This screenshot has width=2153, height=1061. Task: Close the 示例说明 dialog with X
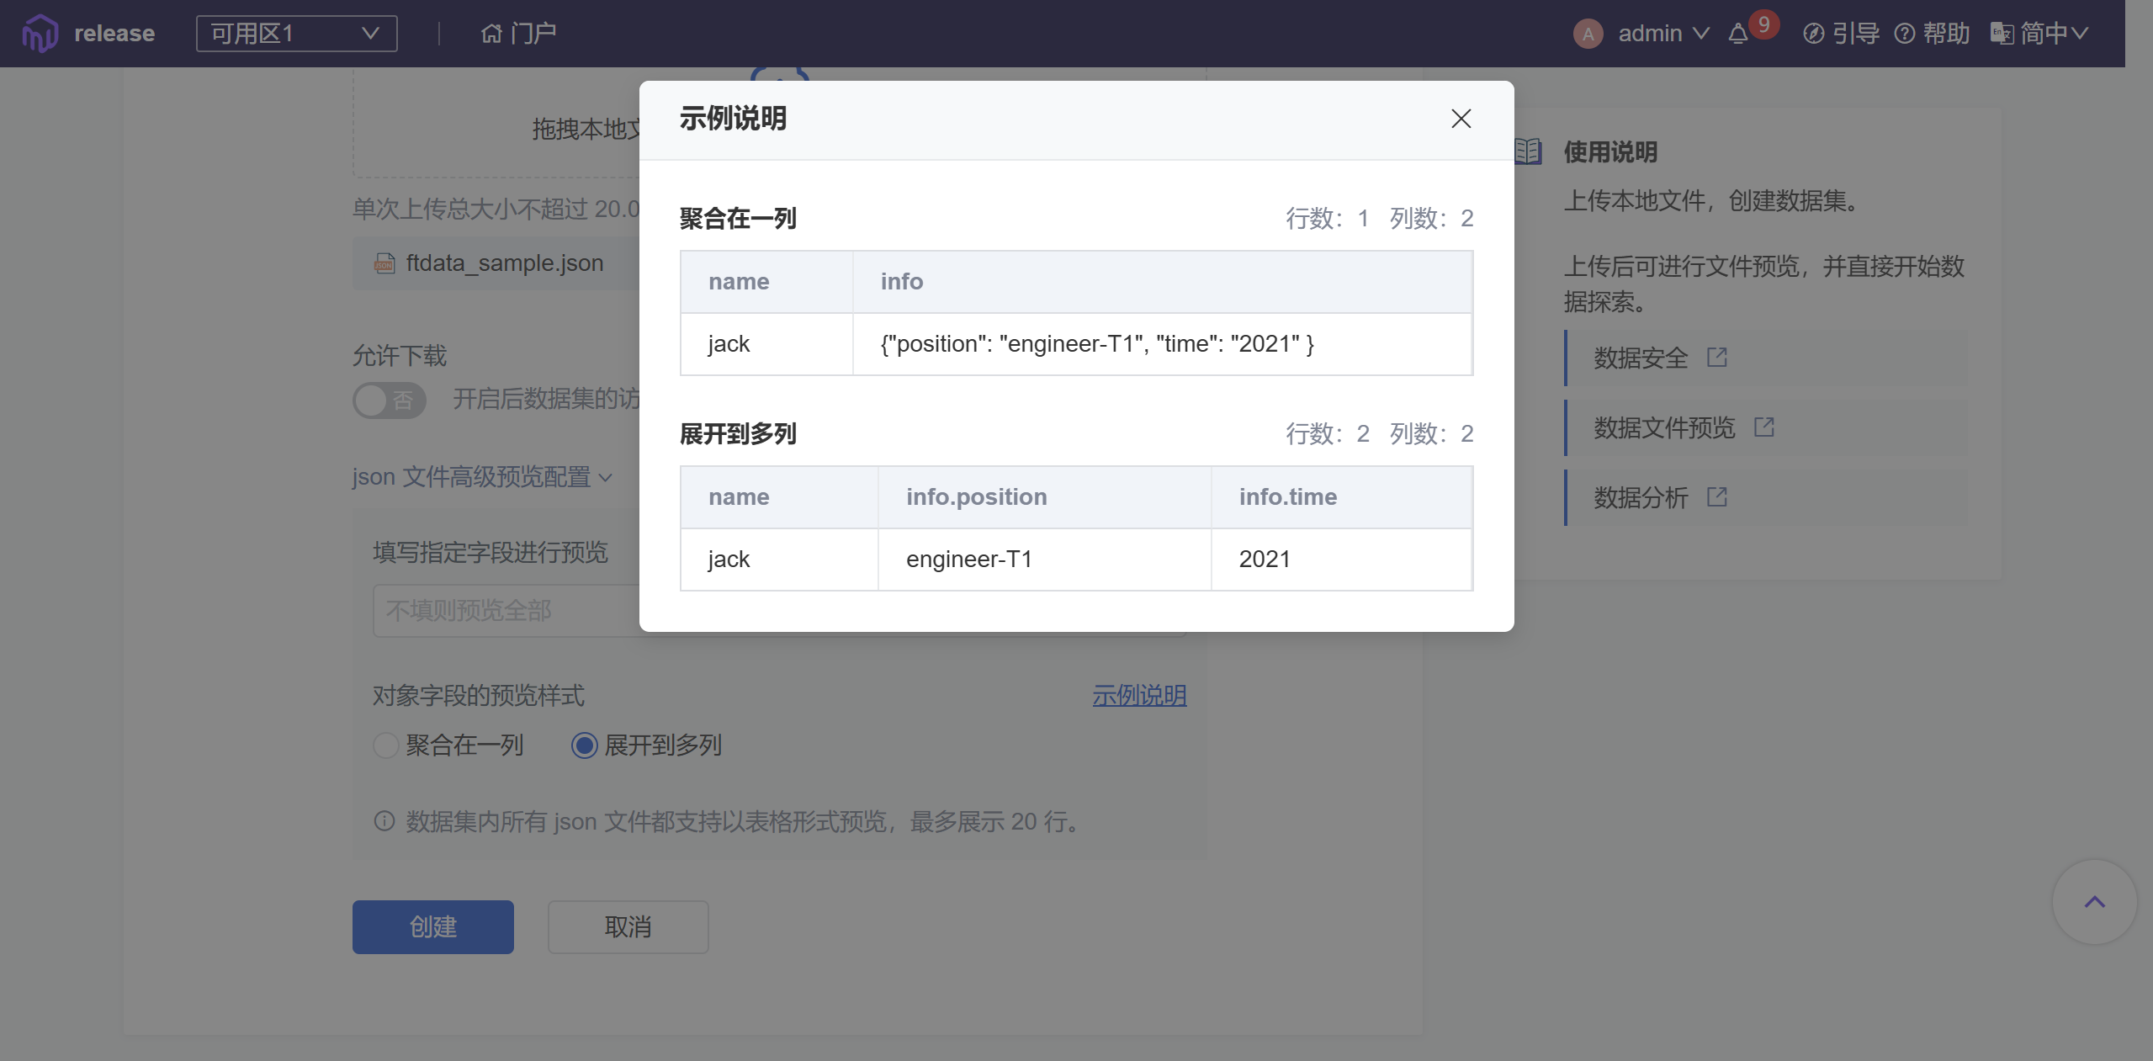(1461, 119)
